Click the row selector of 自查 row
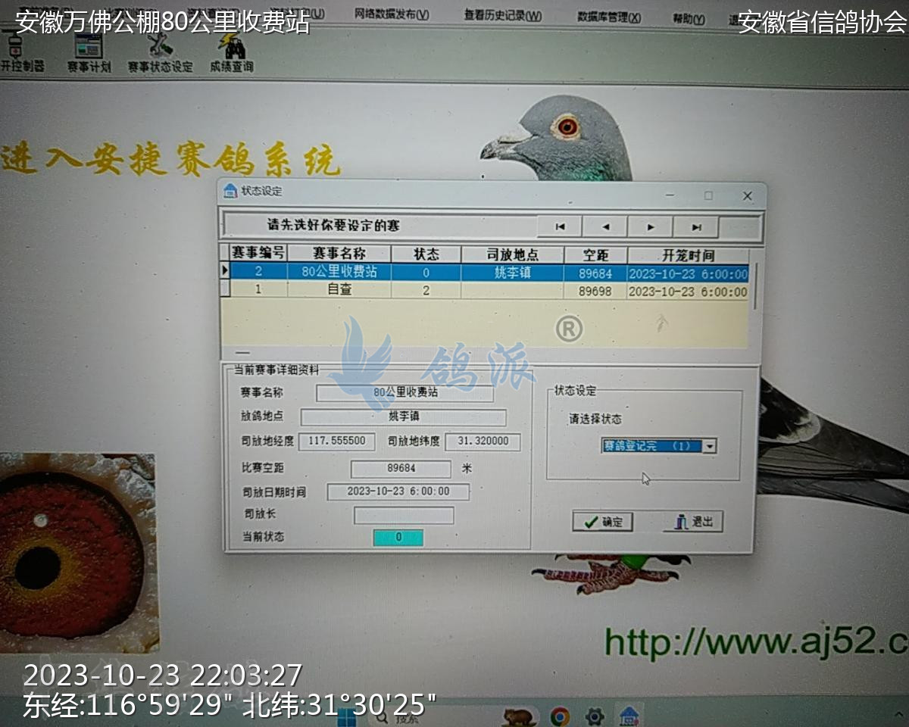Viewport: 909px width, 727px height. (225, 289)
